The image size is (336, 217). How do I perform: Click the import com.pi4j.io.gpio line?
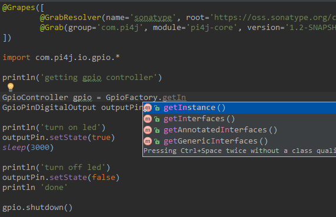(x=61, y=58)
